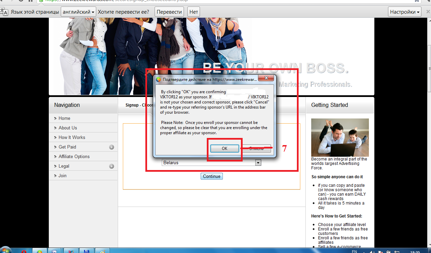This screenshot has width=431, height=253.
Task: Confirm the sponsor dialog with OK
Action: pyautogui.click(x=225, y=149)
